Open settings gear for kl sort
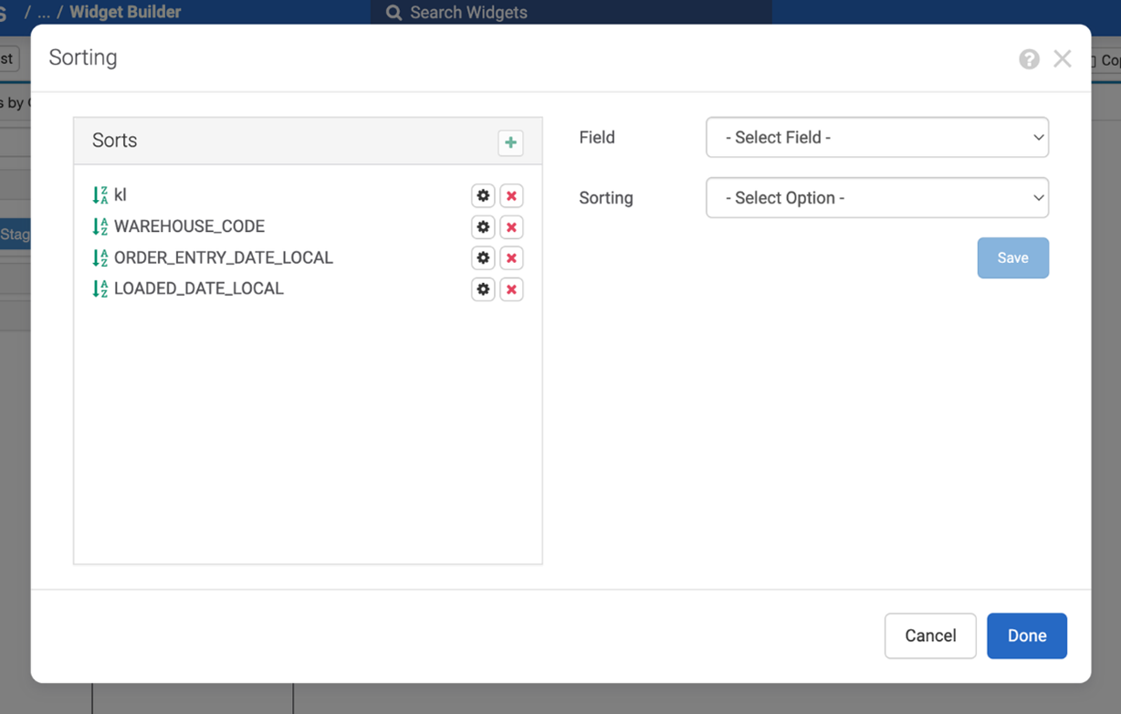 click(x=483, y=195)
